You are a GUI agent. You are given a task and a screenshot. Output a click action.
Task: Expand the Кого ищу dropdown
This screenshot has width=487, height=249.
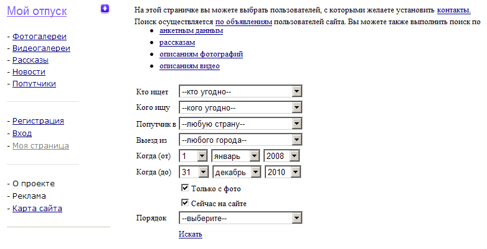[240, 107]
